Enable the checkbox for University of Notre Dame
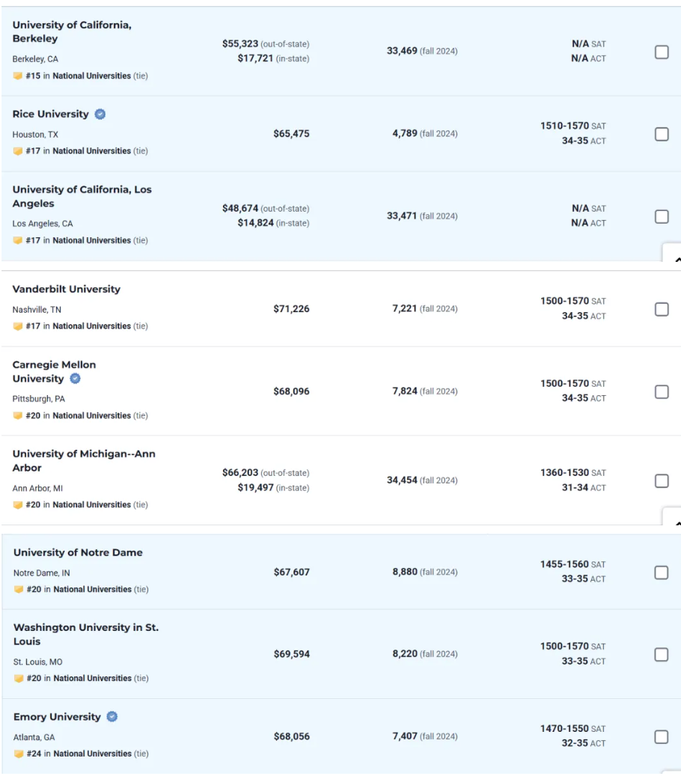This screenshot has width=681, height=779. [662, 572]
